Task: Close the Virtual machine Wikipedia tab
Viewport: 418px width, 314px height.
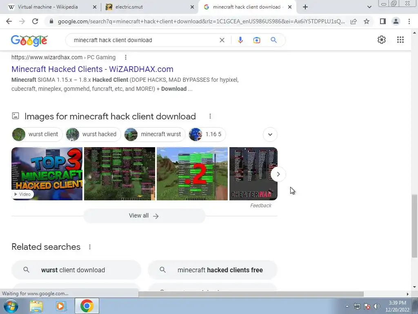Action: coord(94,7)
